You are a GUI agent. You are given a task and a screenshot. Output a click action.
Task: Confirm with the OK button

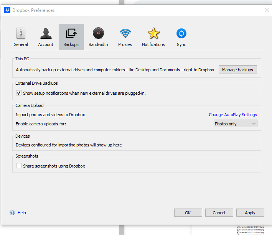[188, 213]
